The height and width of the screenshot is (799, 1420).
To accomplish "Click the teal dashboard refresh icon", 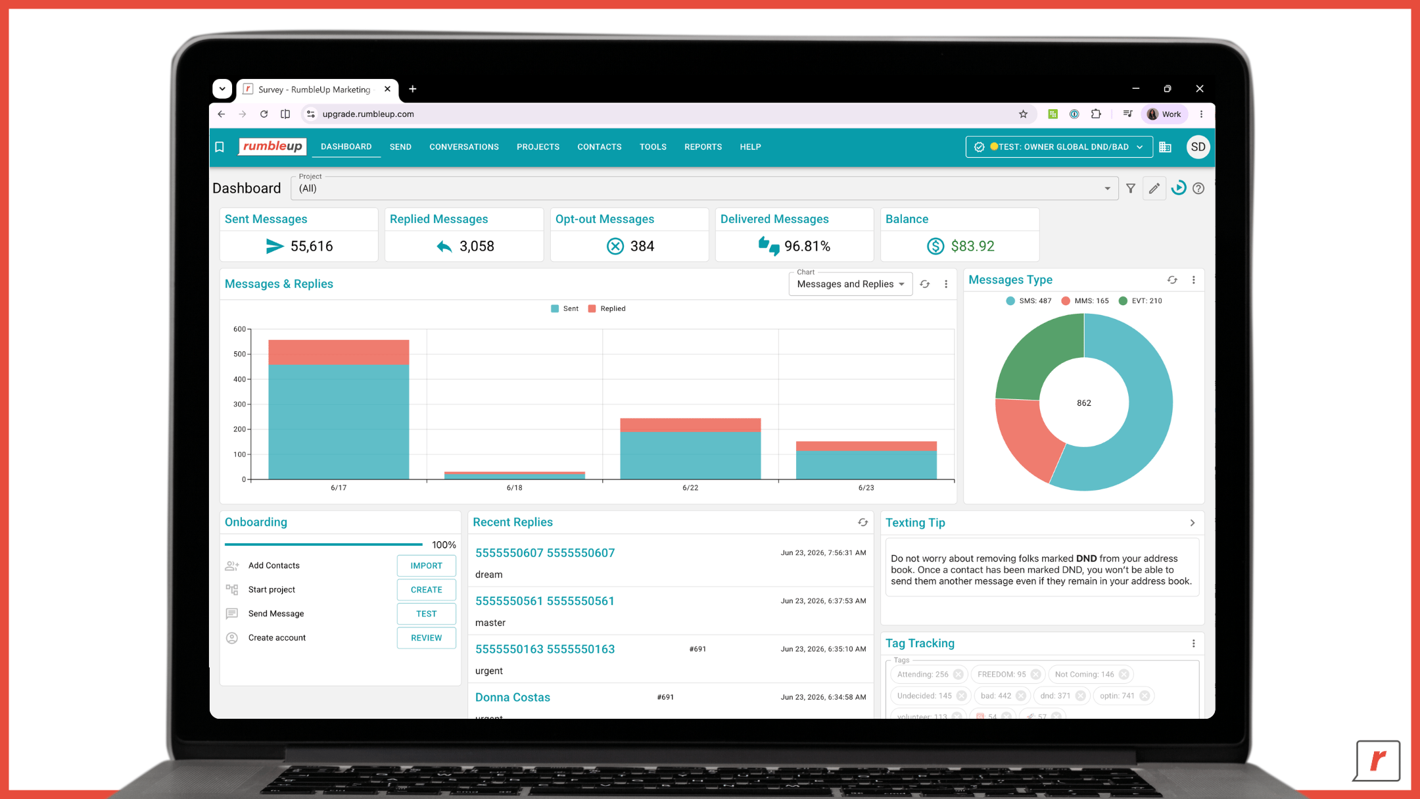I will (1179, 188).
